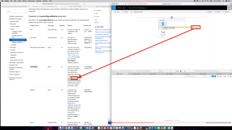Click the Spotlight search icon in menu bar
The height and width of the screenshot is (130, 232).
coord(224,1)
